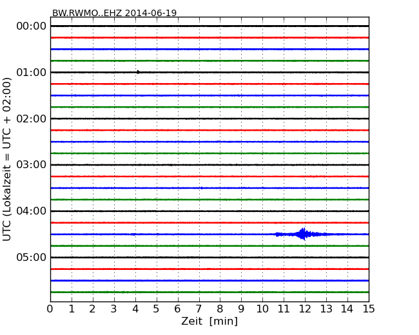The width and height of the screenshot is (419, 335).
Task: Click the x-axis tick label 1
Action: pyautogui.click(x=72, y=309)
